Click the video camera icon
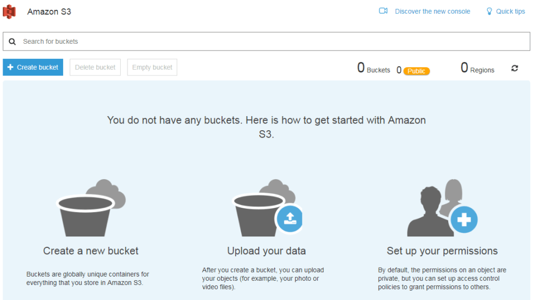Screen dimensions: 535x300 click(383, 10)
